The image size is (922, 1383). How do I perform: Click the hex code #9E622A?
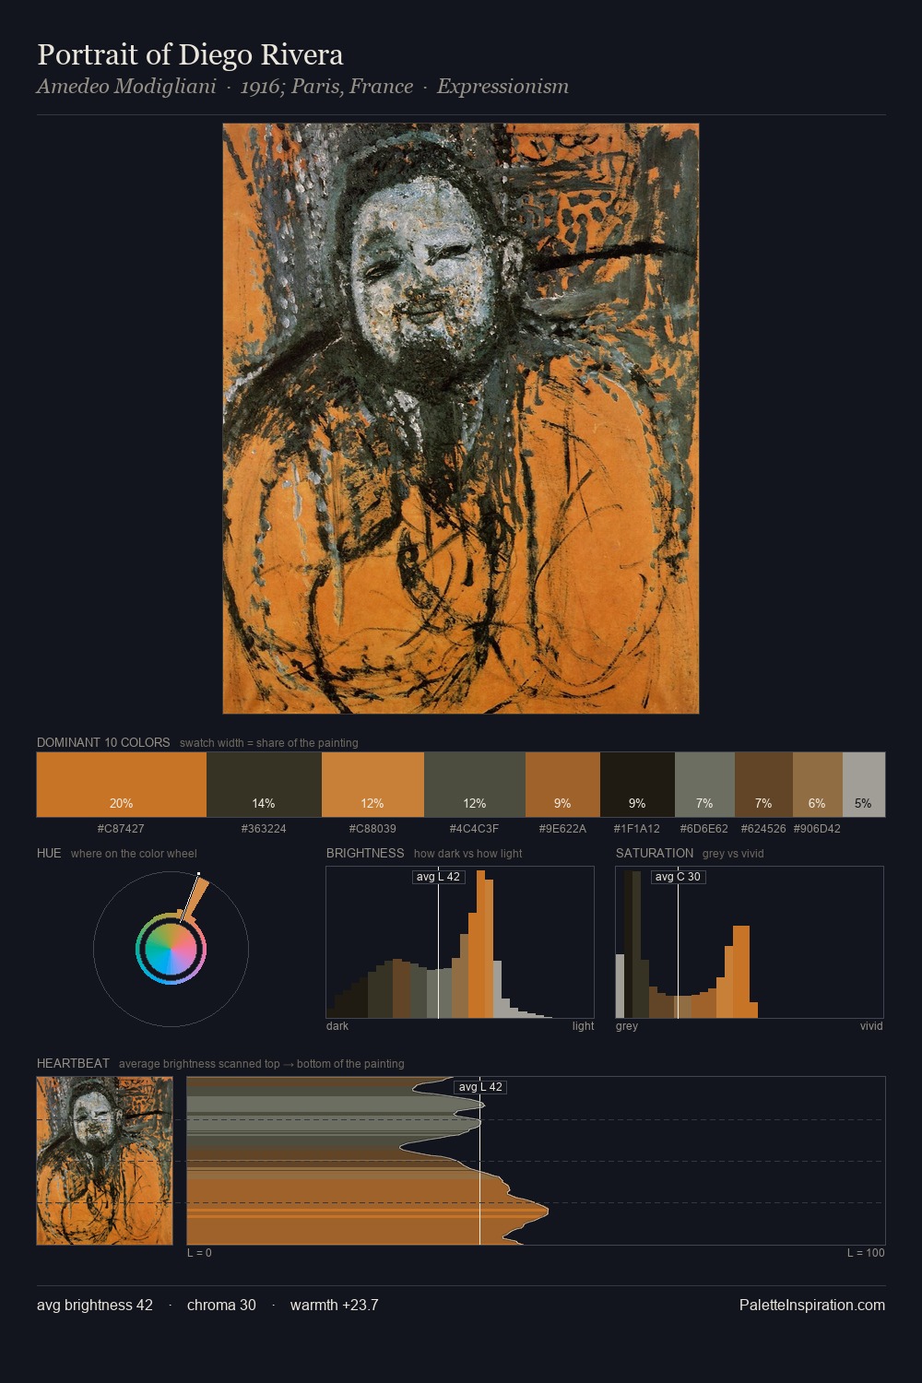click(x=562, y=829)
